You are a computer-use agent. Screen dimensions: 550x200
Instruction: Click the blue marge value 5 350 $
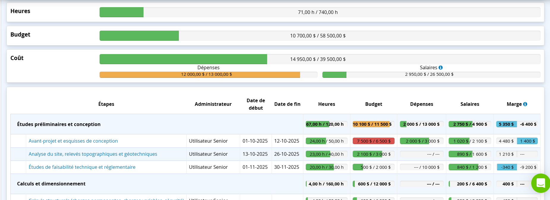point(506,124)
